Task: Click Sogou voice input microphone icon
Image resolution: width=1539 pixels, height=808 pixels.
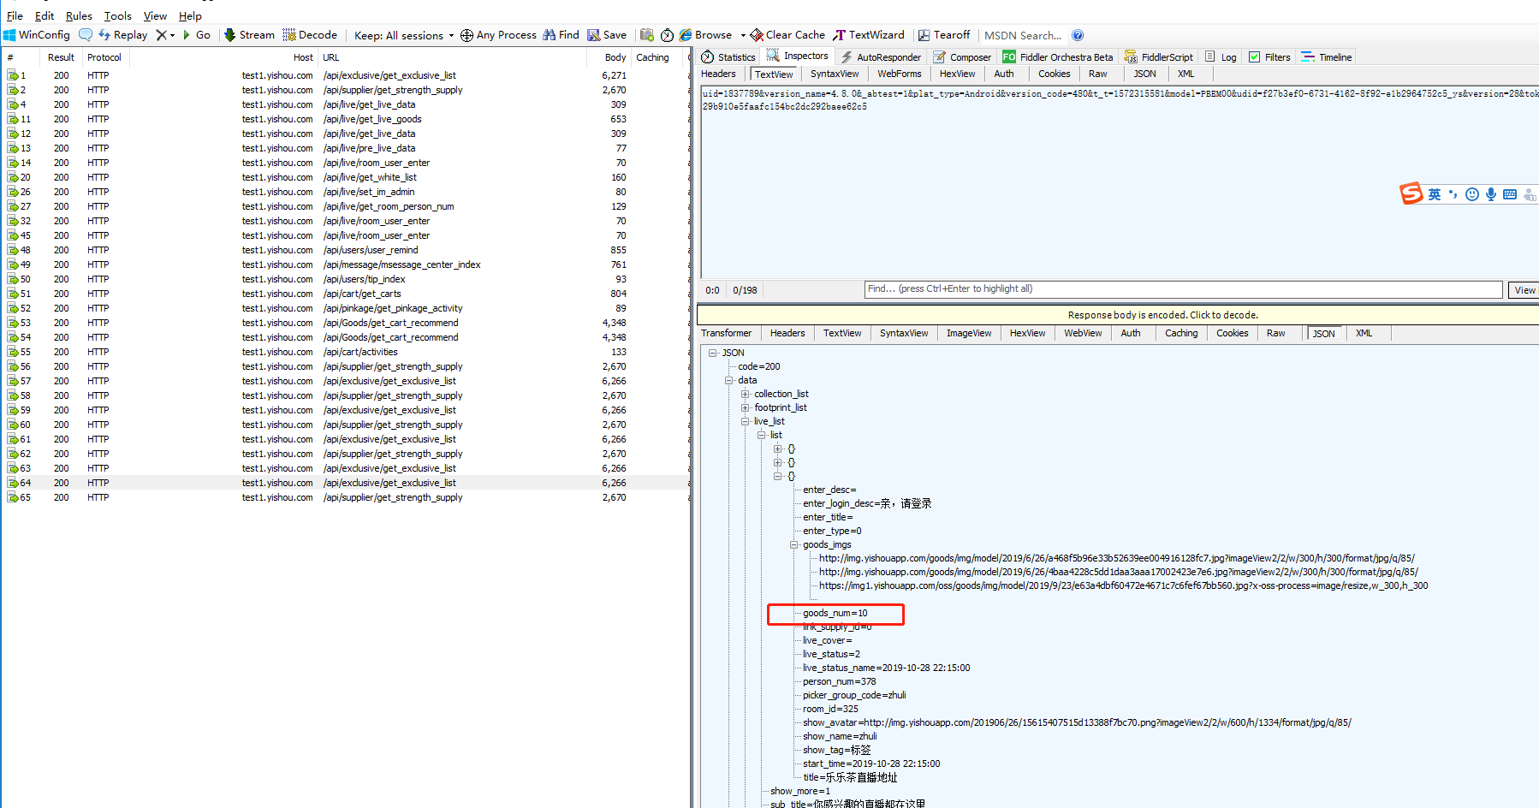Action: point(1491,194)
